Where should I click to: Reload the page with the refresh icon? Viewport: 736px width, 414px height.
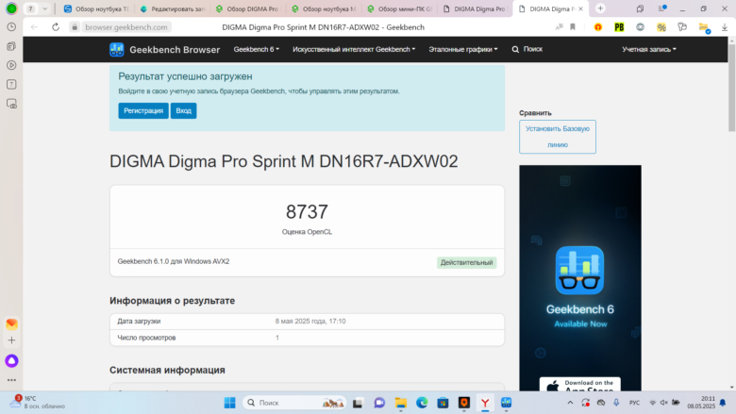click(56, 27)
